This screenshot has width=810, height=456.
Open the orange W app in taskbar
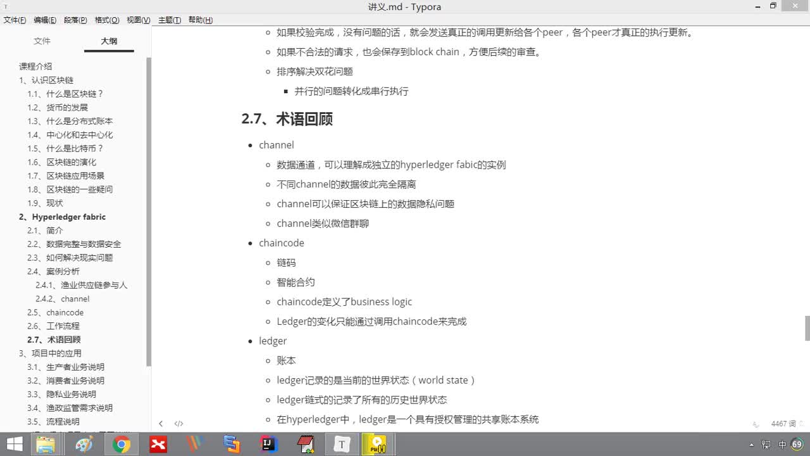coord(195,445)
